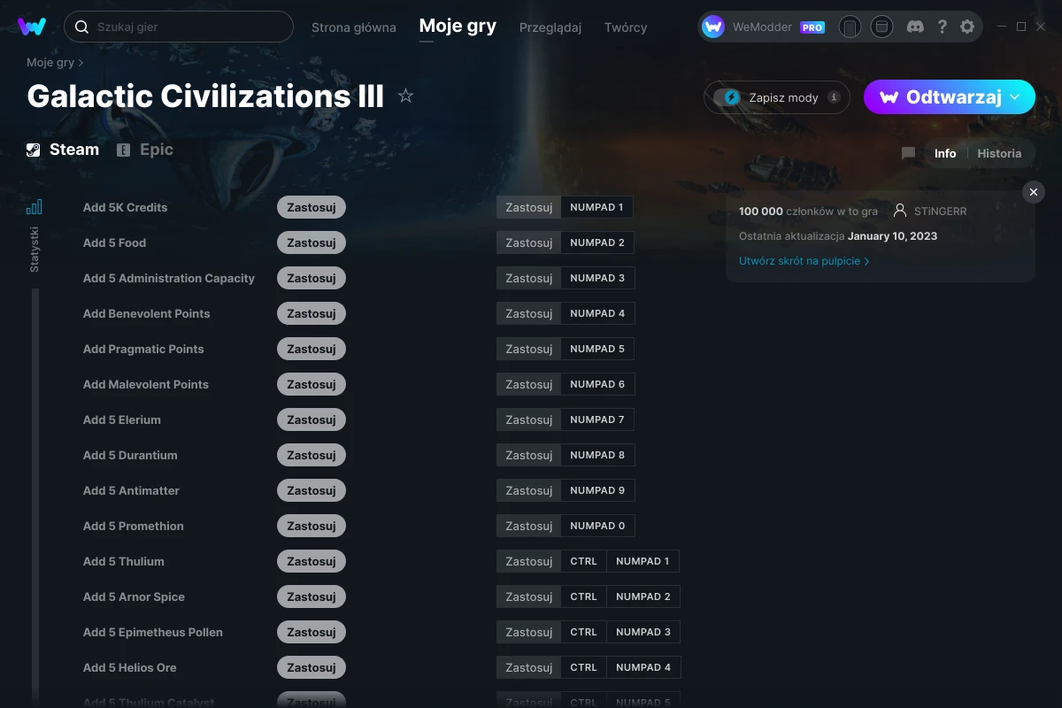Toggle the Zapisz mody switch
1062x708 pixels.
point(727,97)
